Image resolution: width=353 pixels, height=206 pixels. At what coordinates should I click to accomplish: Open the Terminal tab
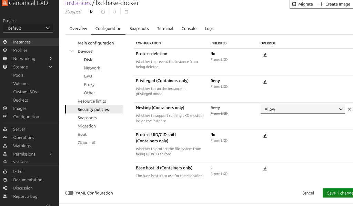point(165,29)
